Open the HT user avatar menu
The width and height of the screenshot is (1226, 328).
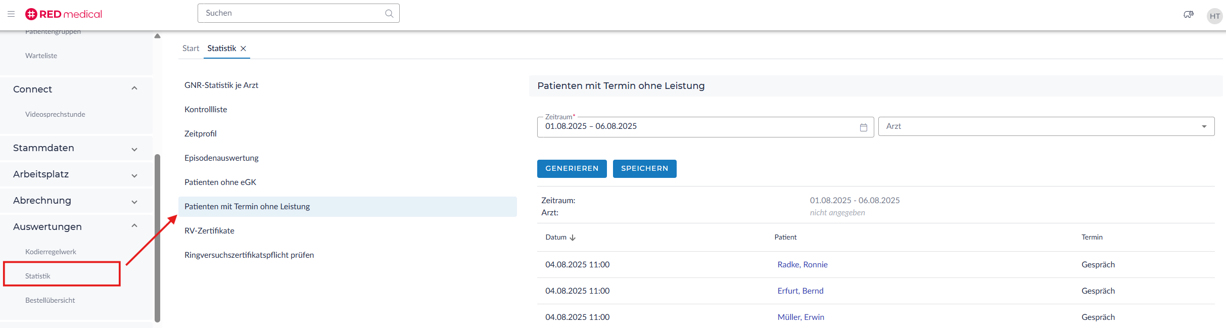coord(1214,16)
